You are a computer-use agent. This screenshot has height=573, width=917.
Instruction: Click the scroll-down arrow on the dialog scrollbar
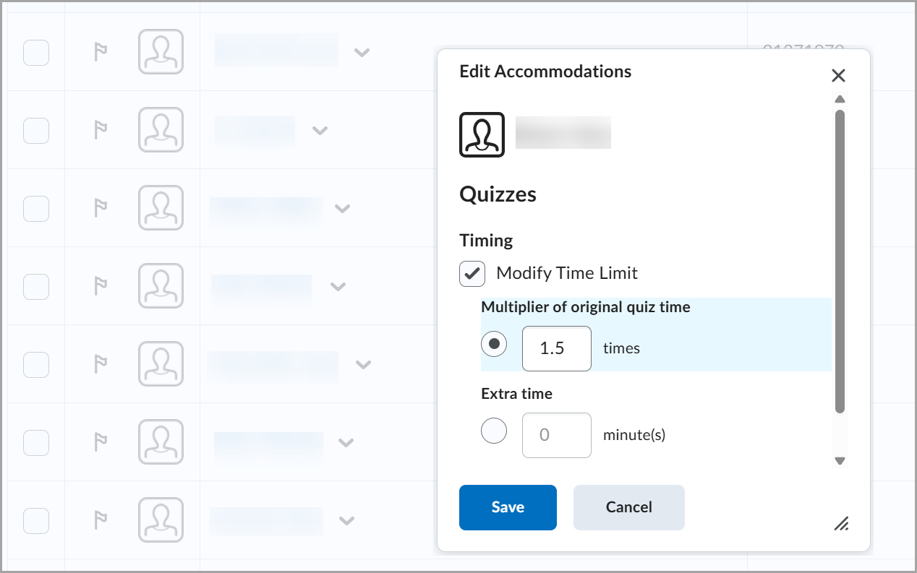[x=840, y=460]
